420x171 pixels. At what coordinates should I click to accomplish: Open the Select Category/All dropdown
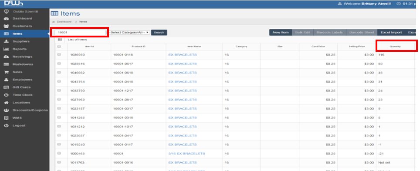point(129,32)
